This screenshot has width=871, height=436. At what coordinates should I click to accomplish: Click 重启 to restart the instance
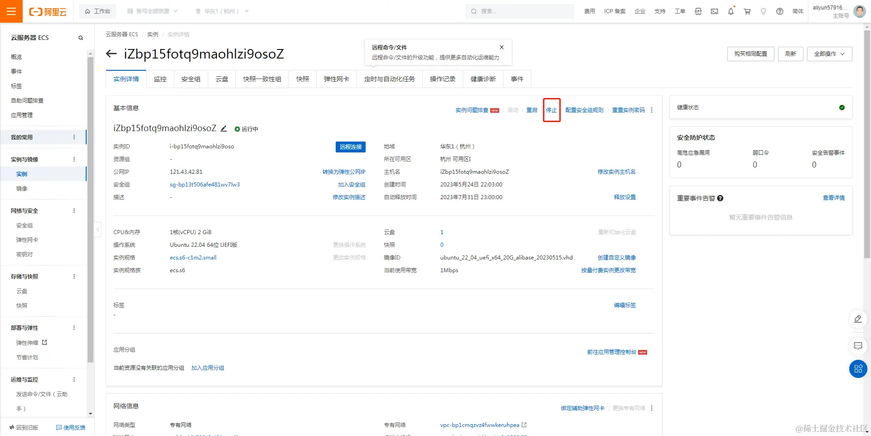[532, 110]
